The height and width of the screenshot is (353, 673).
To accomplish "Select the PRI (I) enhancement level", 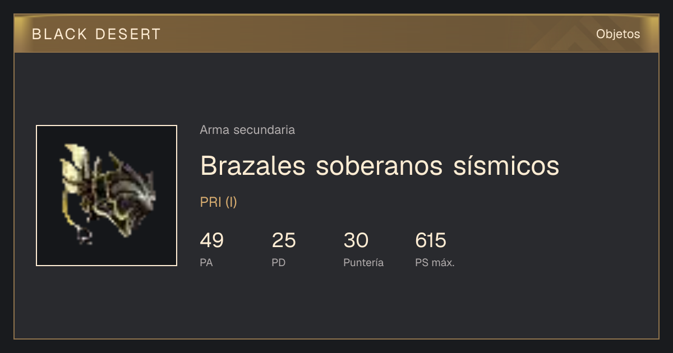I will coord(219,202).
